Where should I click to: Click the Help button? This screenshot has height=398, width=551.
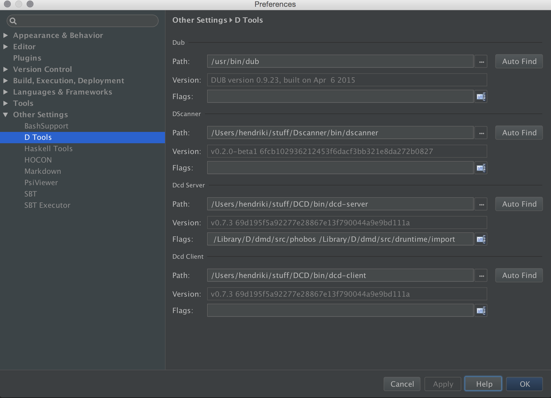click(x=484, y=384)
